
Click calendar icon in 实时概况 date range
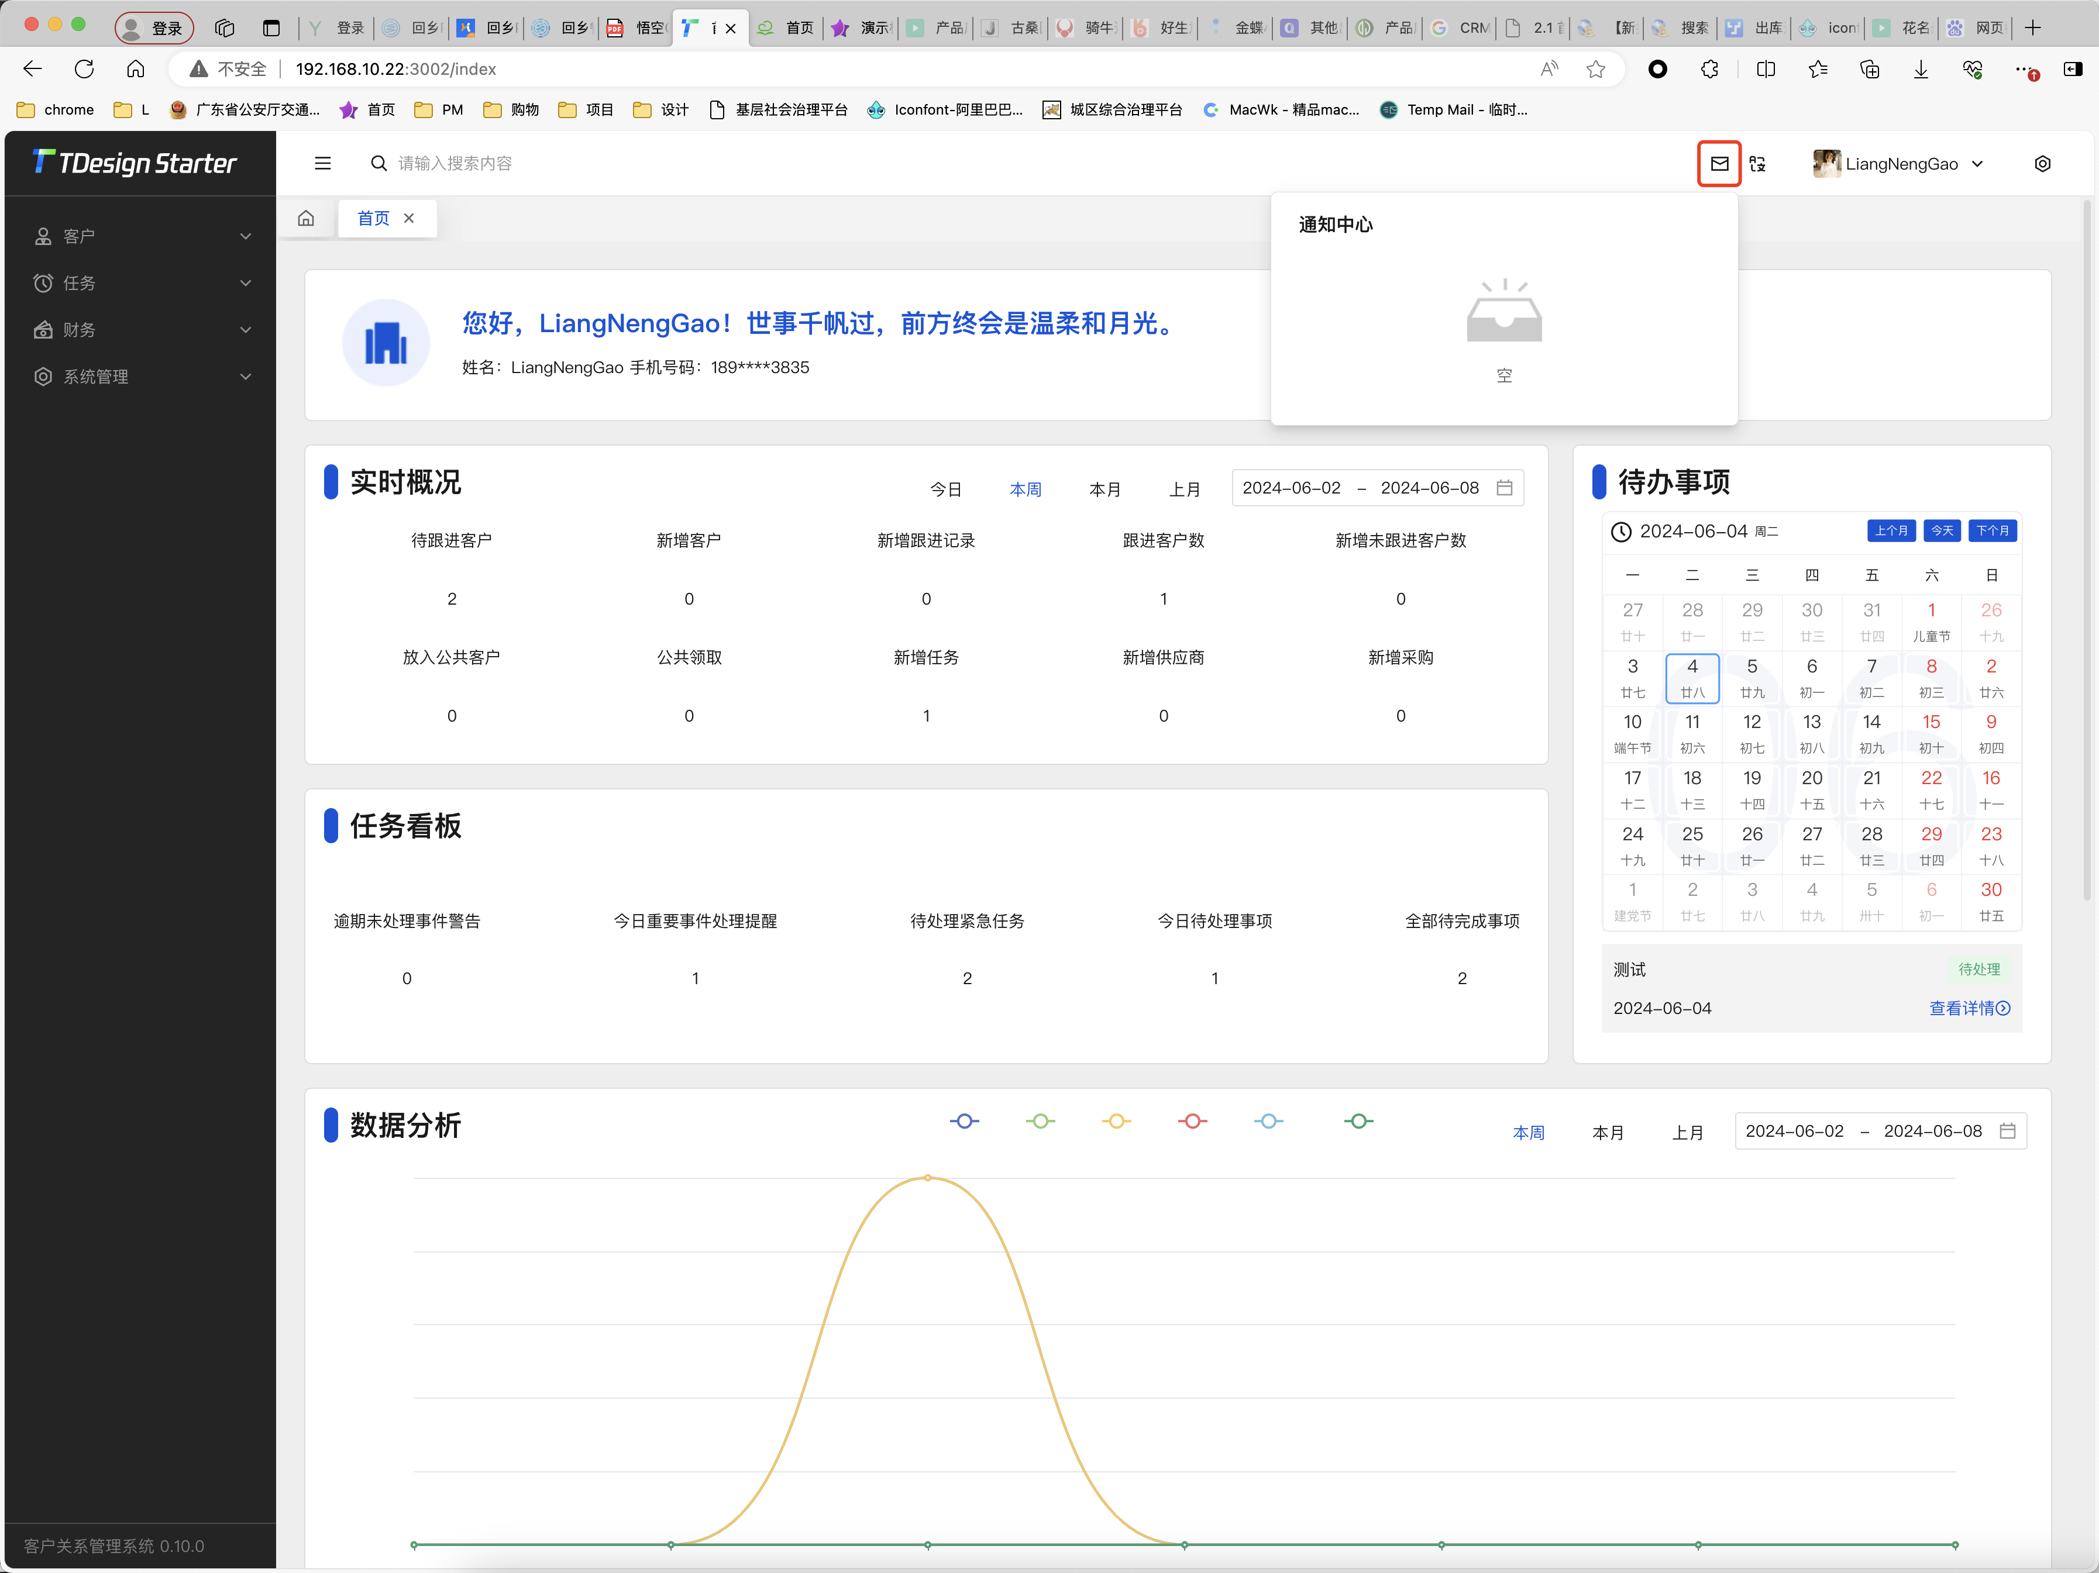(1504, 488)
